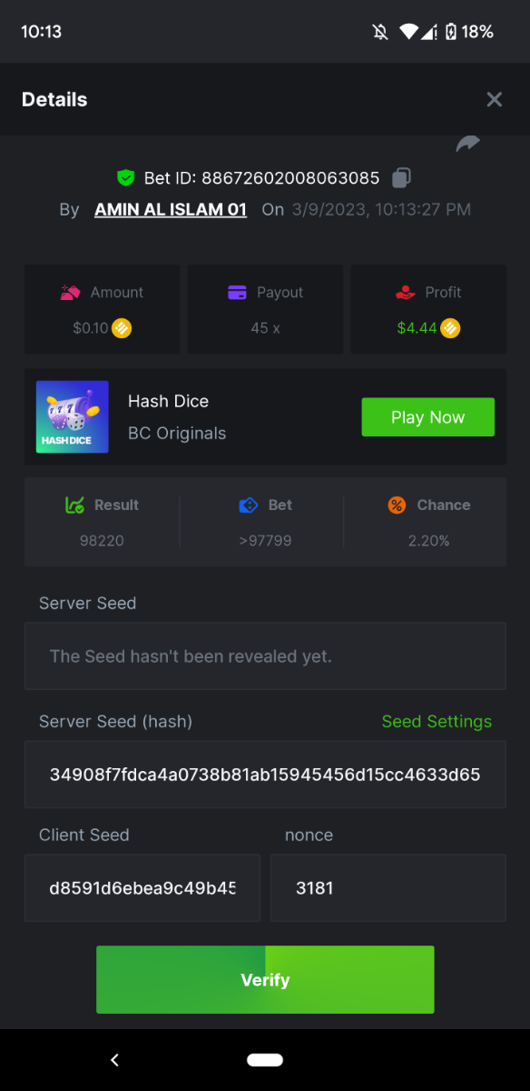530x1091 pixels.
Task: Tap the Verify button
Action: 265,979
